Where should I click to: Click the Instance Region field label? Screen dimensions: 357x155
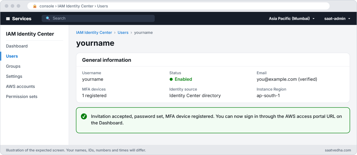(271, 89)
